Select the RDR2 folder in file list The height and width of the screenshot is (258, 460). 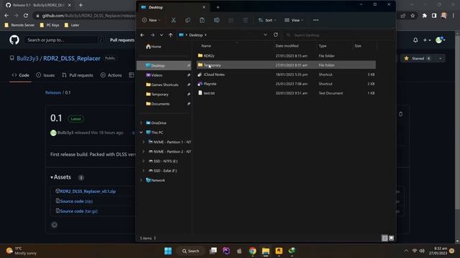[286, 56]
